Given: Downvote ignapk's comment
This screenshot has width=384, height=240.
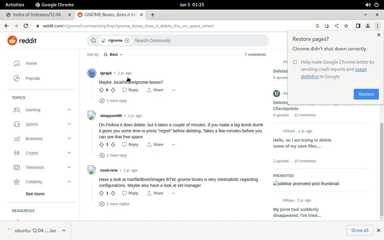Looking at the screenshot, I should pyautogui.click(x=113, y=90).
